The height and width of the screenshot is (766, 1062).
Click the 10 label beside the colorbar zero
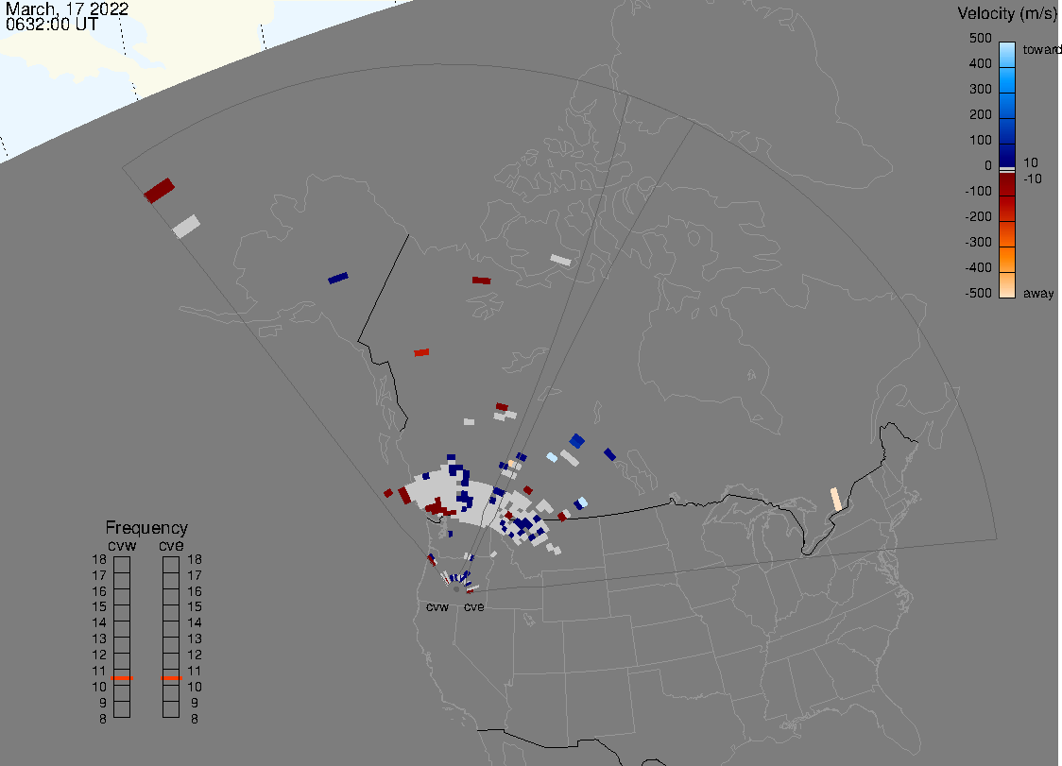point(1030,162)
